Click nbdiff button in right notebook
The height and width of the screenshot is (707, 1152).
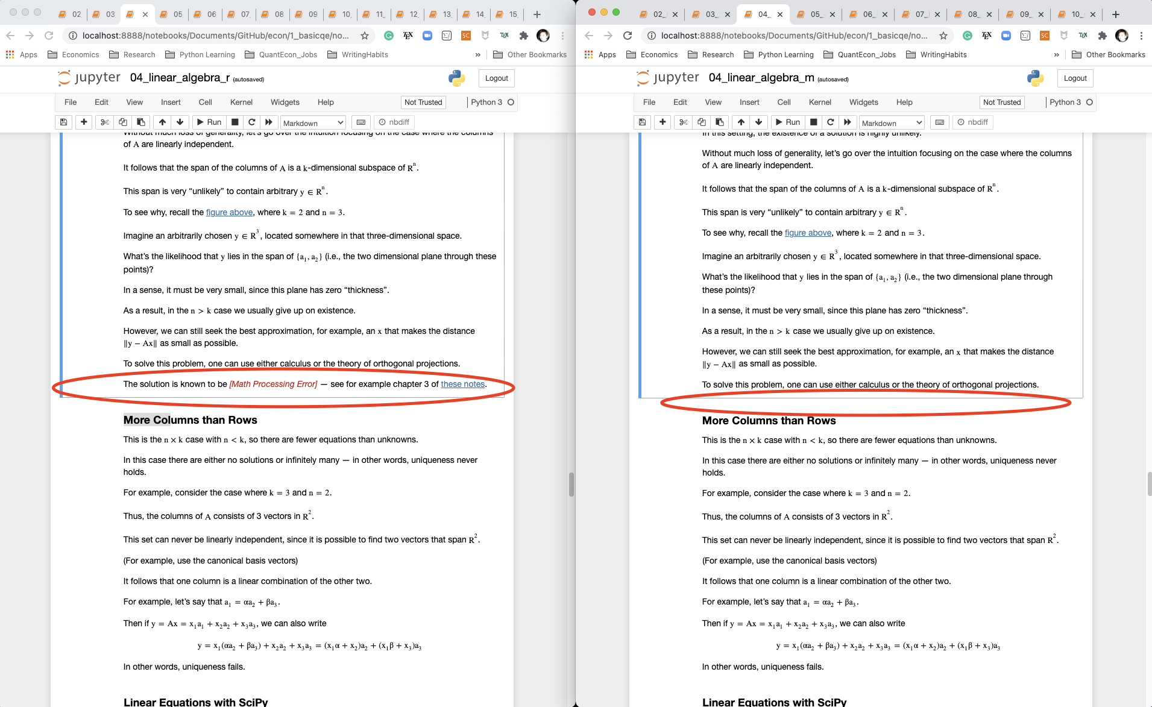[973, 122]
